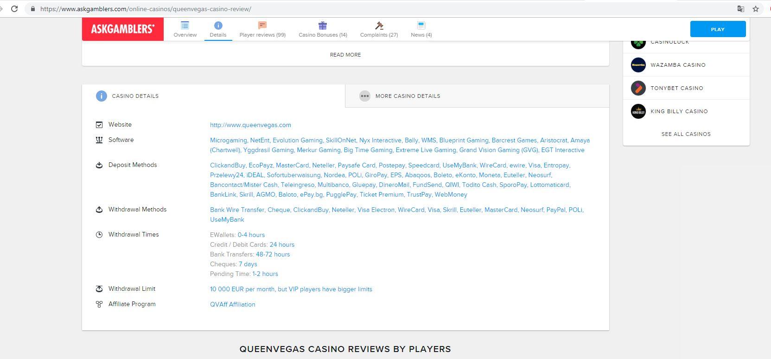Open the QVAff Affiliation link

coord(233,304)
